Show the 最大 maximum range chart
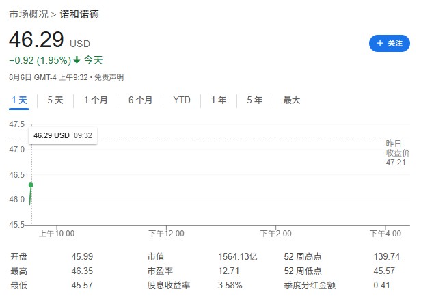 (x=291, y=100)
